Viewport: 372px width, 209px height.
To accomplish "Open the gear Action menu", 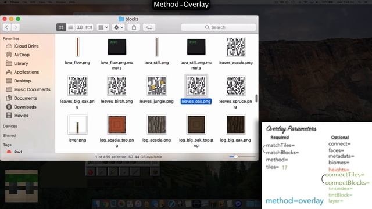I will 119,27.
